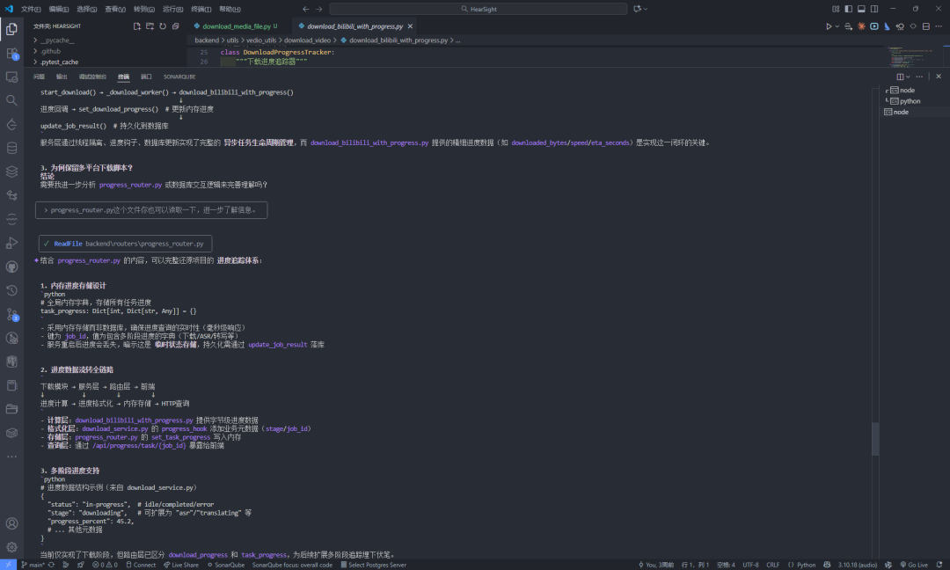
Task: Switch to the 问题 panel tab
Action: coord(39,77)
